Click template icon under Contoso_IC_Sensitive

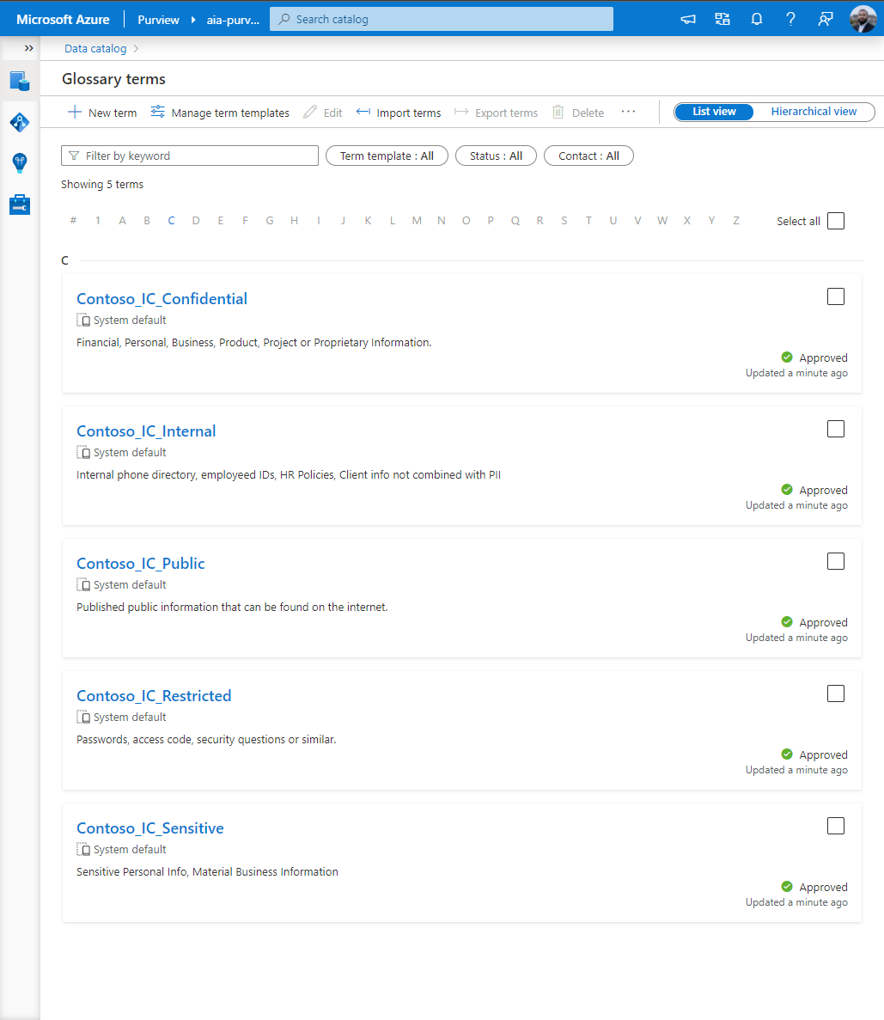pyautogui.click(x=83, y=849)
